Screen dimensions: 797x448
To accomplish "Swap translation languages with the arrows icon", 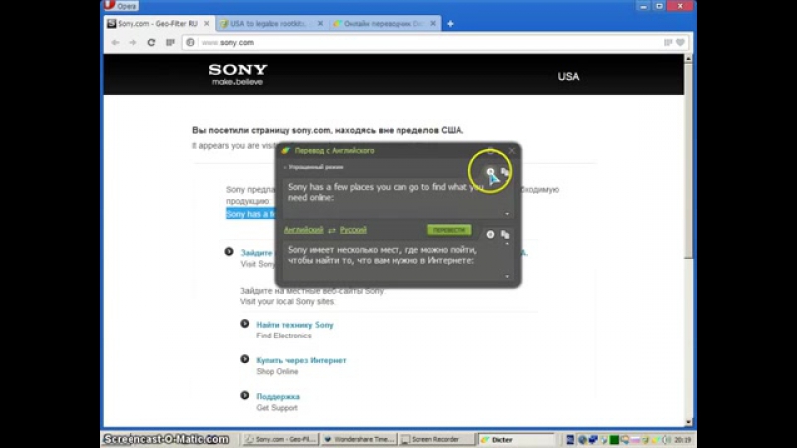I will pyautogui.click(x=332, y=230).
